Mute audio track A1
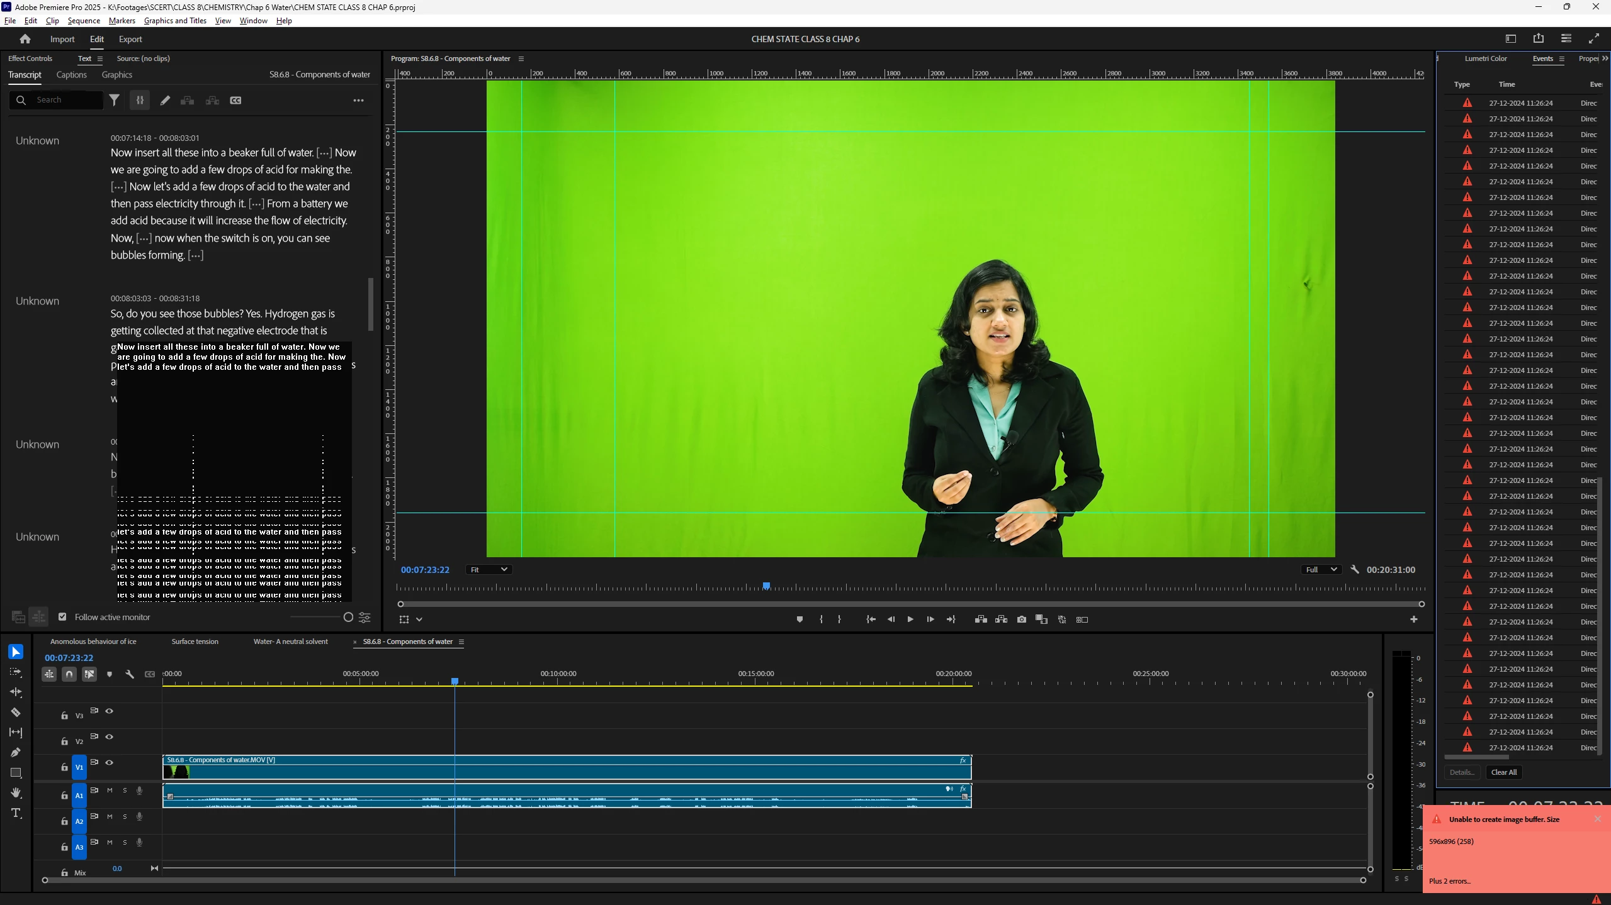The height and width of the screenshot is (905, 1611). [x=110, y=791]
